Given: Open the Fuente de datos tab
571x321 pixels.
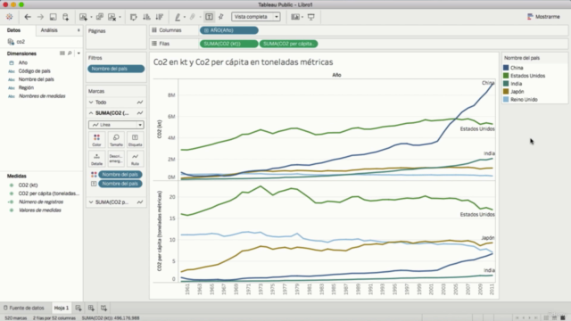Looking at the screenshot, I should point(24,308).
